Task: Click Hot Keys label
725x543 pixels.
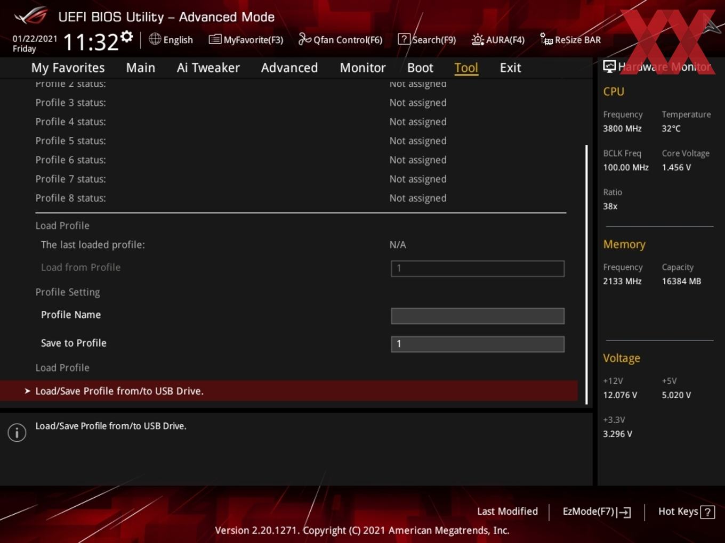Action: 678,511
